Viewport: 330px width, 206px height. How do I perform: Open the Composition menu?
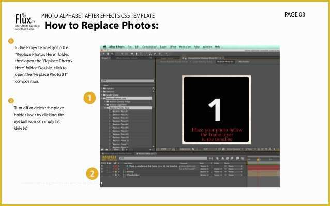pyautogui.click(x=149, y=47)
